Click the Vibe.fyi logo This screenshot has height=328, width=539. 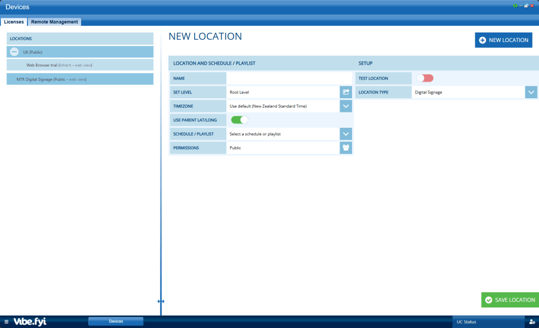tap(29, 322)
